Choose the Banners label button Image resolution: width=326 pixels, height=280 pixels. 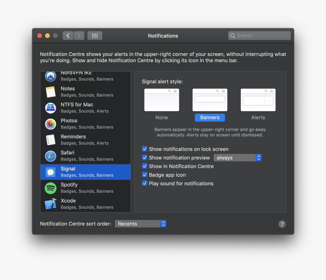click(210, 118)
